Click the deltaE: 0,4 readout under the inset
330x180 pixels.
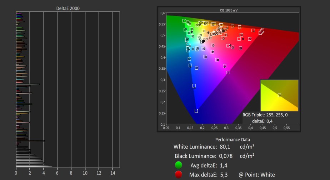click(262, 121)
